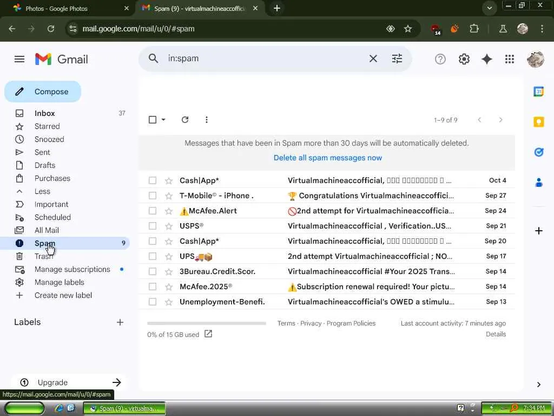Open Chrome three-dot menu
This screenshot has height=416, width=554.
pos(542,29)
